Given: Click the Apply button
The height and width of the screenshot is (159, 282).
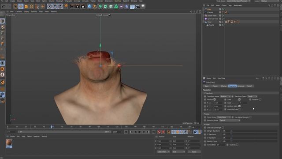Looking at the screenshot, I should coord(194,152).
